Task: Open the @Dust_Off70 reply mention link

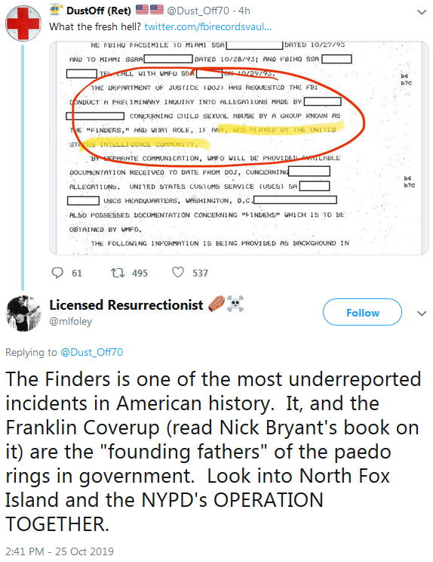Action: click(91, 352)
